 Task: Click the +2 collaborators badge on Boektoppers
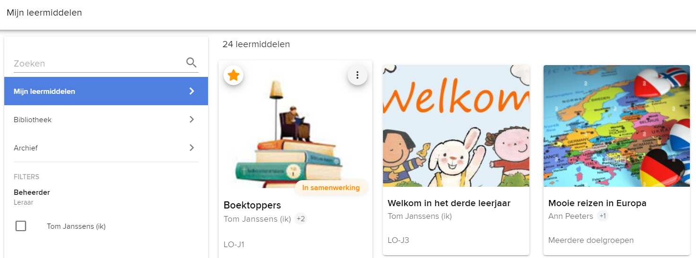tap(301, 219)
